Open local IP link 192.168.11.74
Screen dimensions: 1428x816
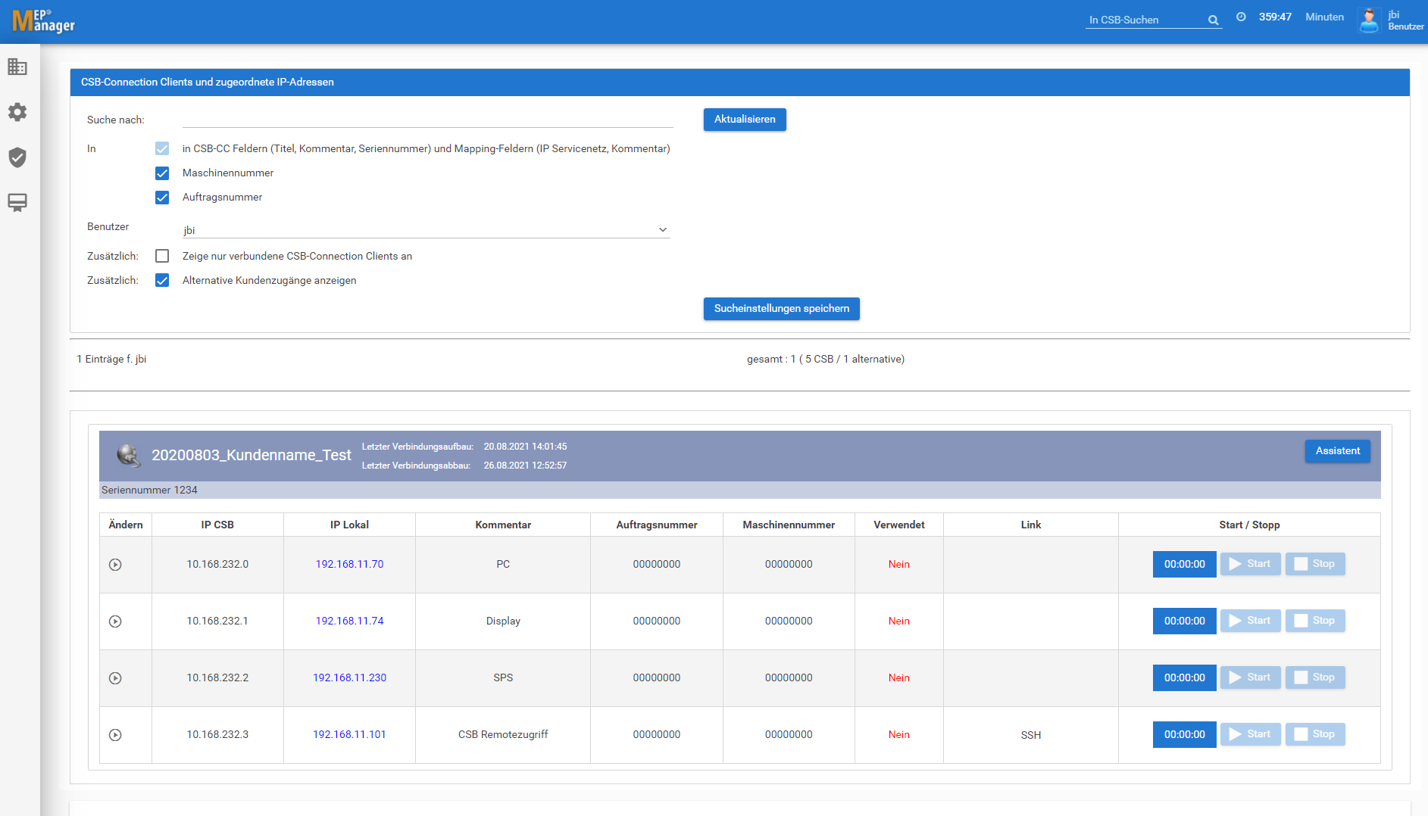tap(349, 621)
